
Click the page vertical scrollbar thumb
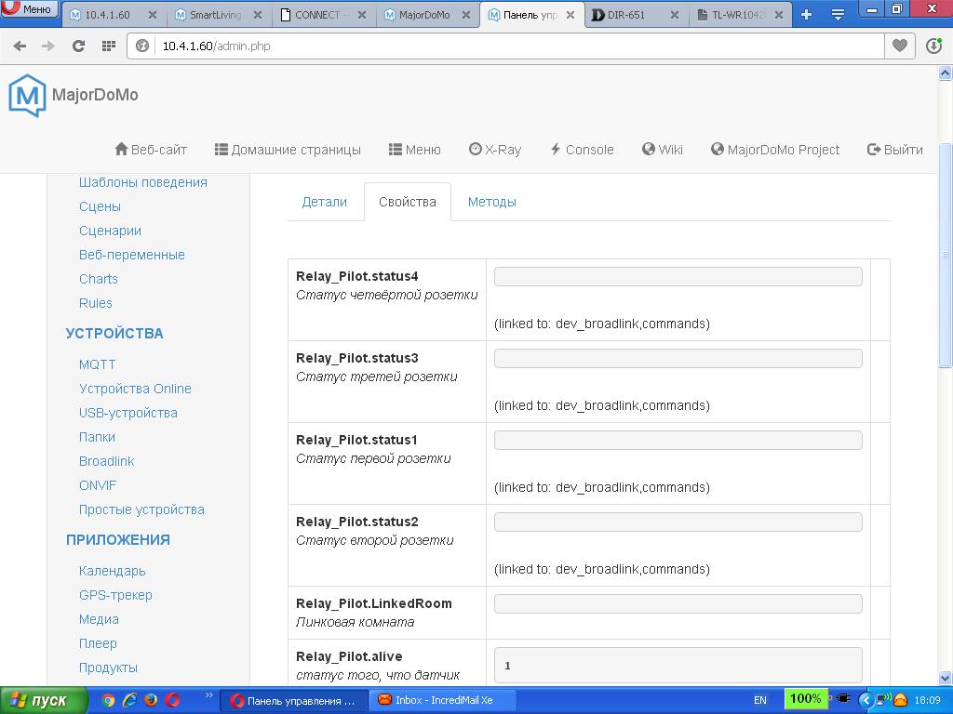tap(945, 251)
